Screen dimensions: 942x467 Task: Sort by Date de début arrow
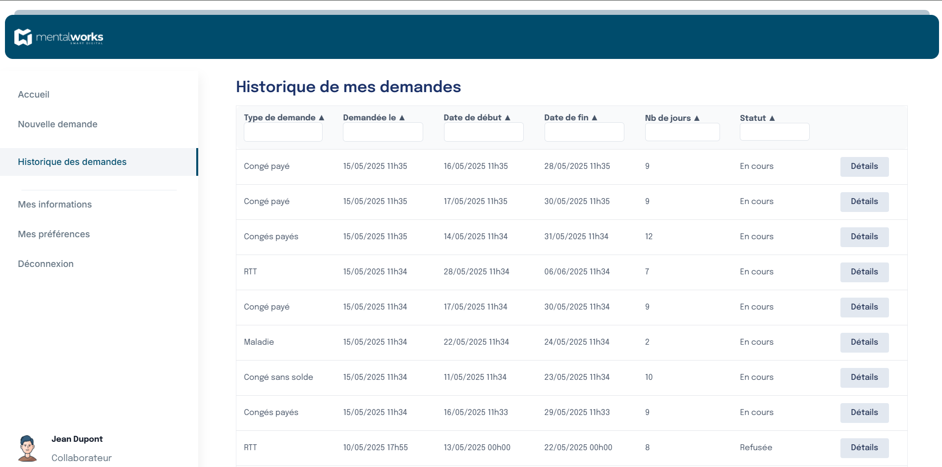(x=507, y=118)
